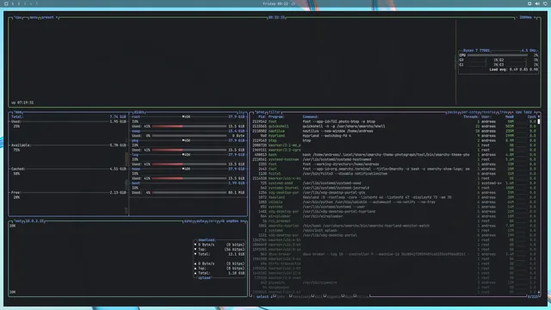
Task: Toggle the disks view label
Action: (139, 112)
